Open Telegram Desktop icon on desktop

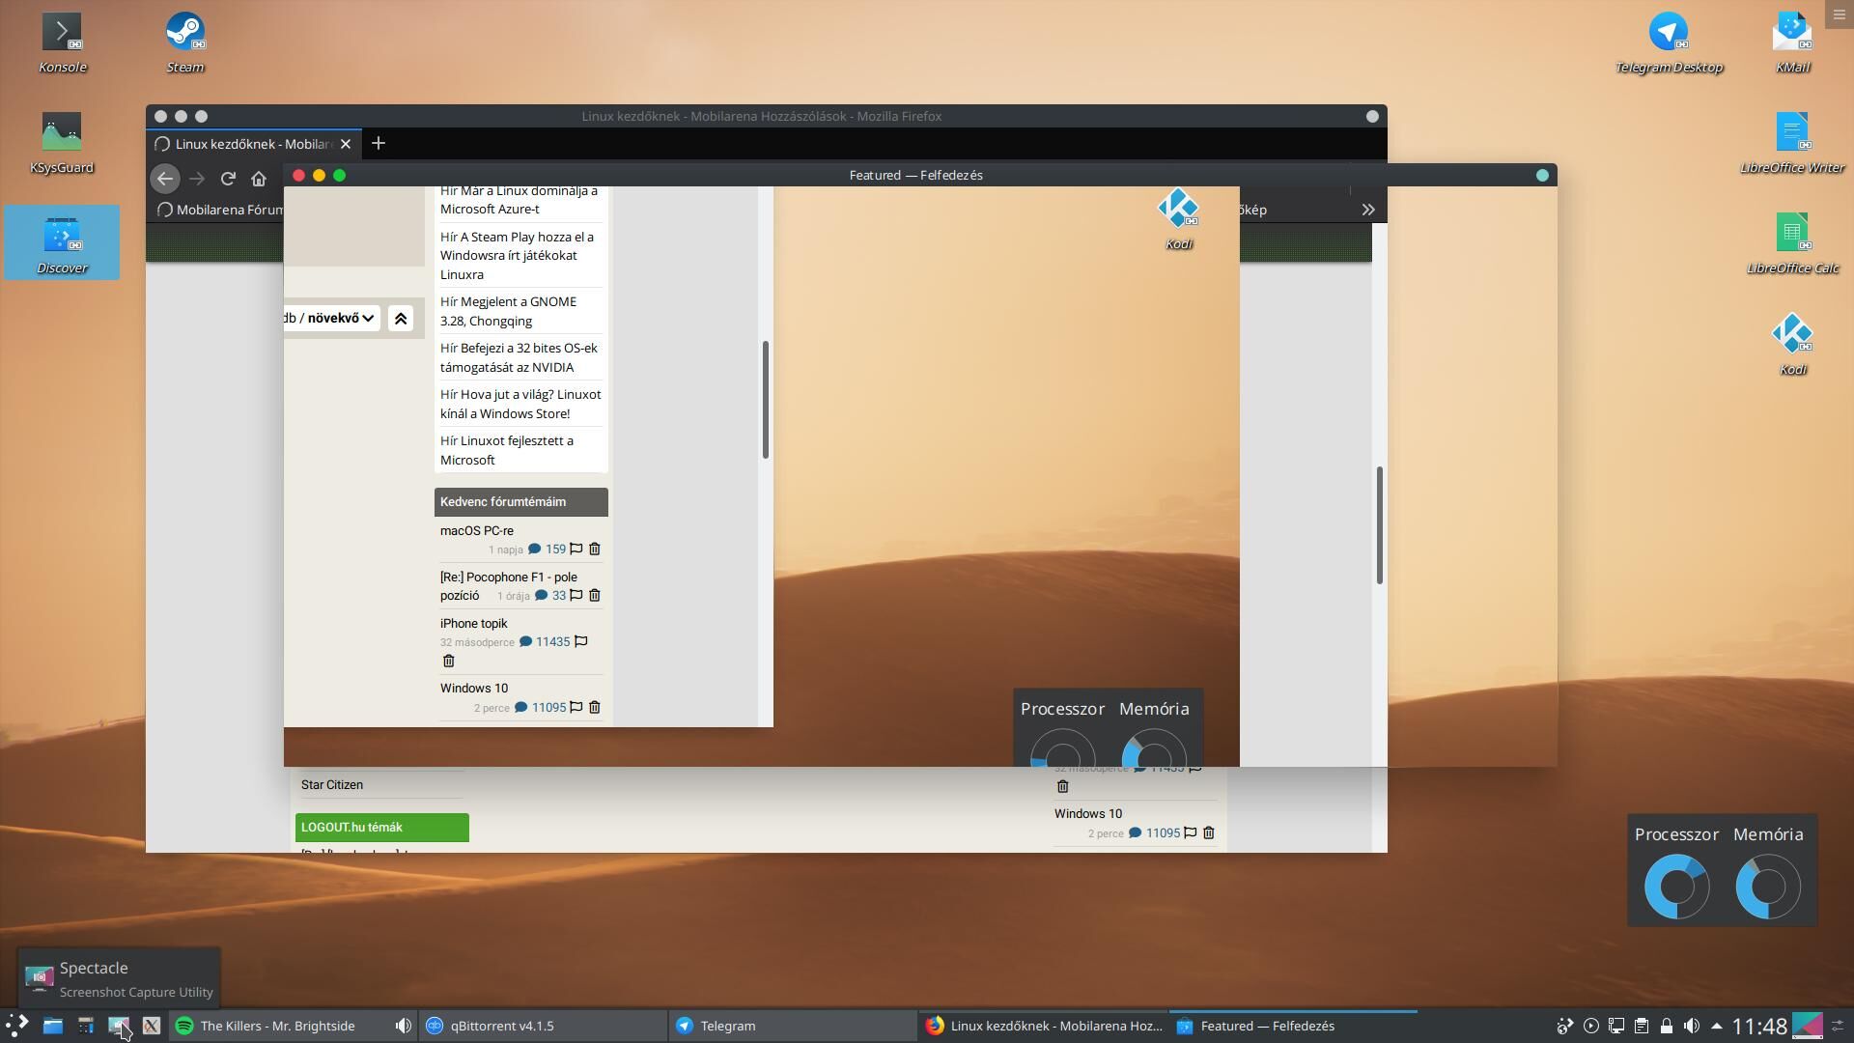click(1668, 34)
